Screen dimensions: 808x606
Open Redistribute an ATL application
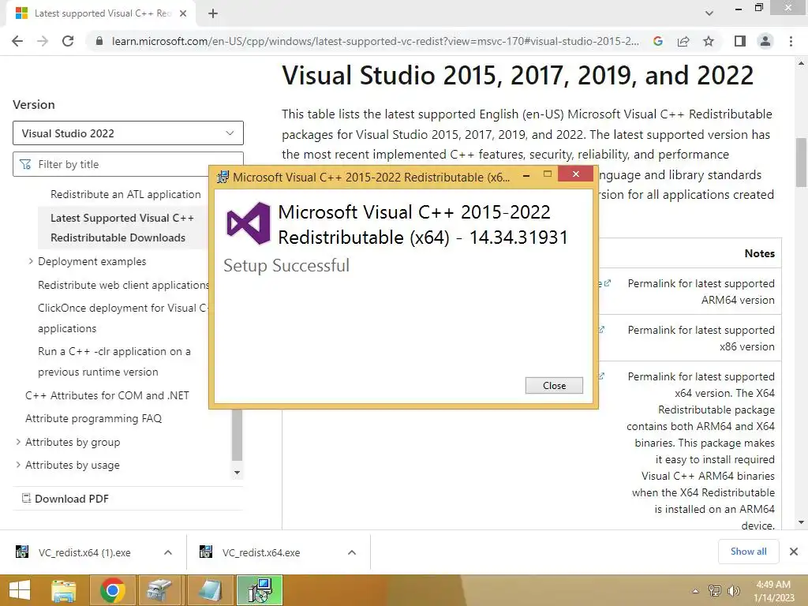click(125, 194)
